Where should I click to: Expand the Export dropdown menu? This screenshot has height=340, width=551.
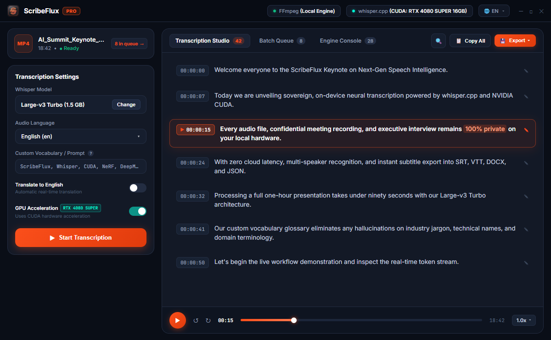pyautogui.click(x=515, y=41)
